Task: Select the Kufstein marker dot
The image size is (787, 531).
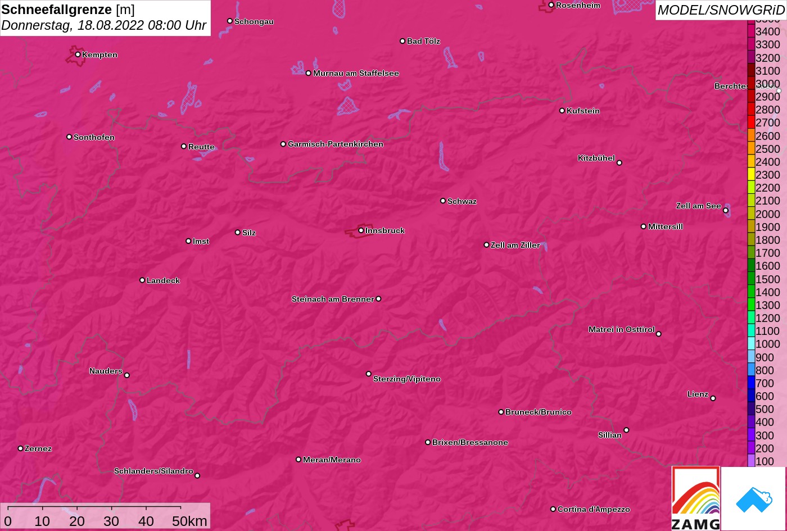Action: (562, 111)
